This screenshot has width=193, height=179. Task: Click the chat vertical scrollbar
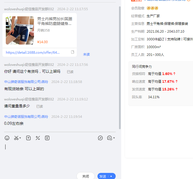pyautogui.click(x=120, y=66)
